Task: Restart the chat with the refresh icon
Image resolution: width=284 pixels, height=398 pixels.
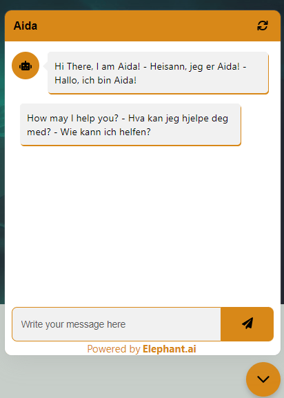Action: coord(263,26)
